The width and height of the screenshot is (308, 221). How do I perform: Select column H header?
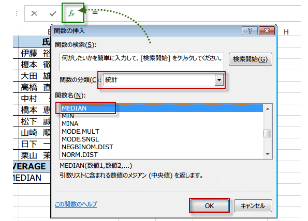pos(286,31)
